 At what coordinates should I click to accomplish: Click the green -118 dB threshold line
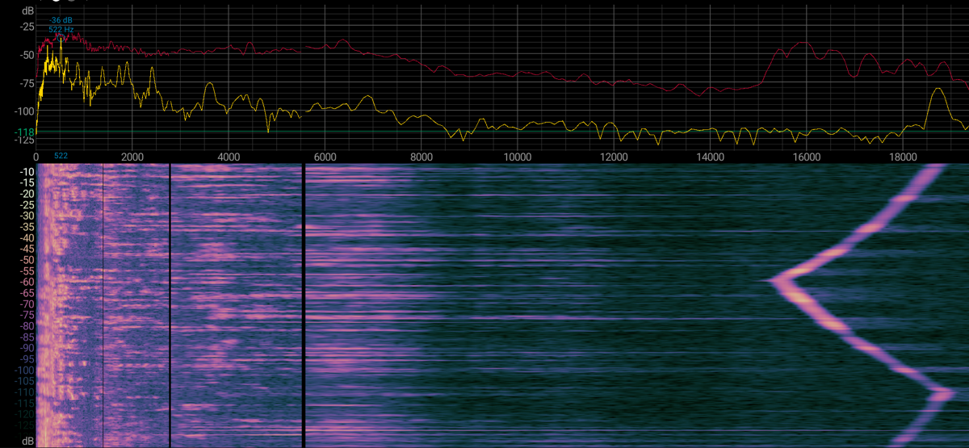(484, 132)
